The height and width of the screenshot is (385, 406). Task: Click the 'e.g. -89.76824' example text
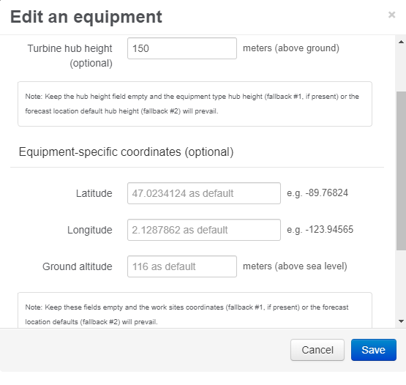[317, 193]
